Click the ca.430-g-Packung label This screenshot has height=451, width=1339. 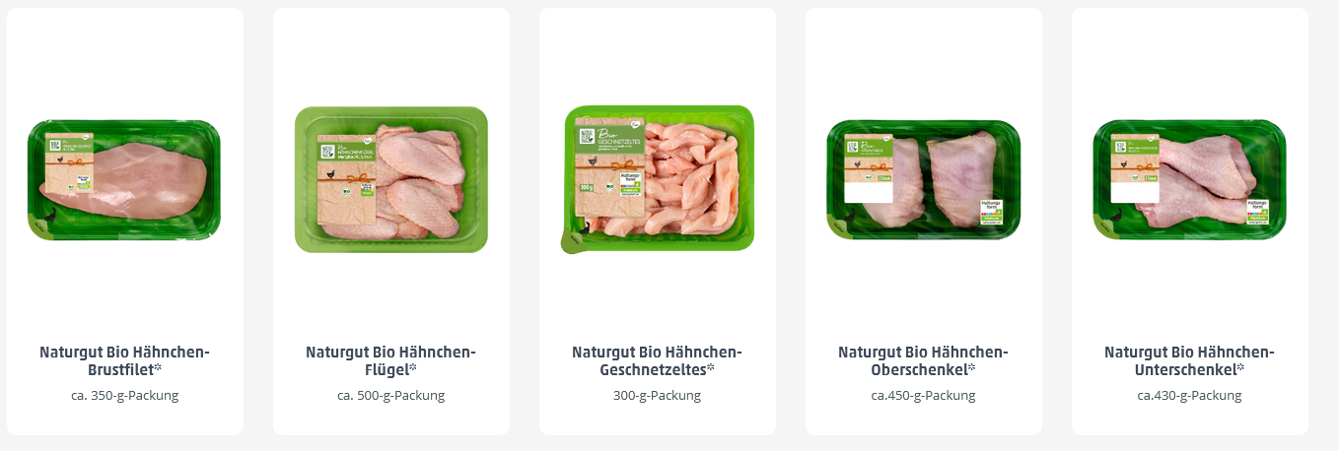pyautogui.click(x=1190, y=396)
